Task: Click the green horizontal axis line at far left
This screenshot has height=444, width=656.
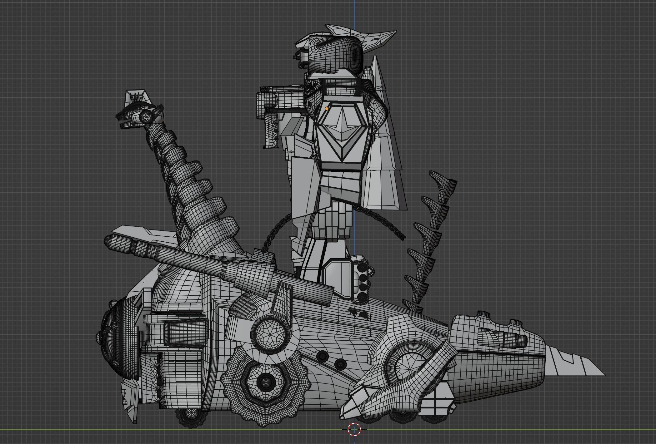Action: point(19,430)
